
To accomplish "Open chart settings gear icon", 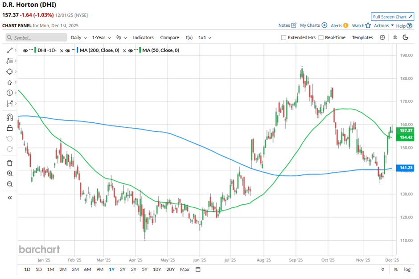I will pyautogui.click(x=382, y=38).
